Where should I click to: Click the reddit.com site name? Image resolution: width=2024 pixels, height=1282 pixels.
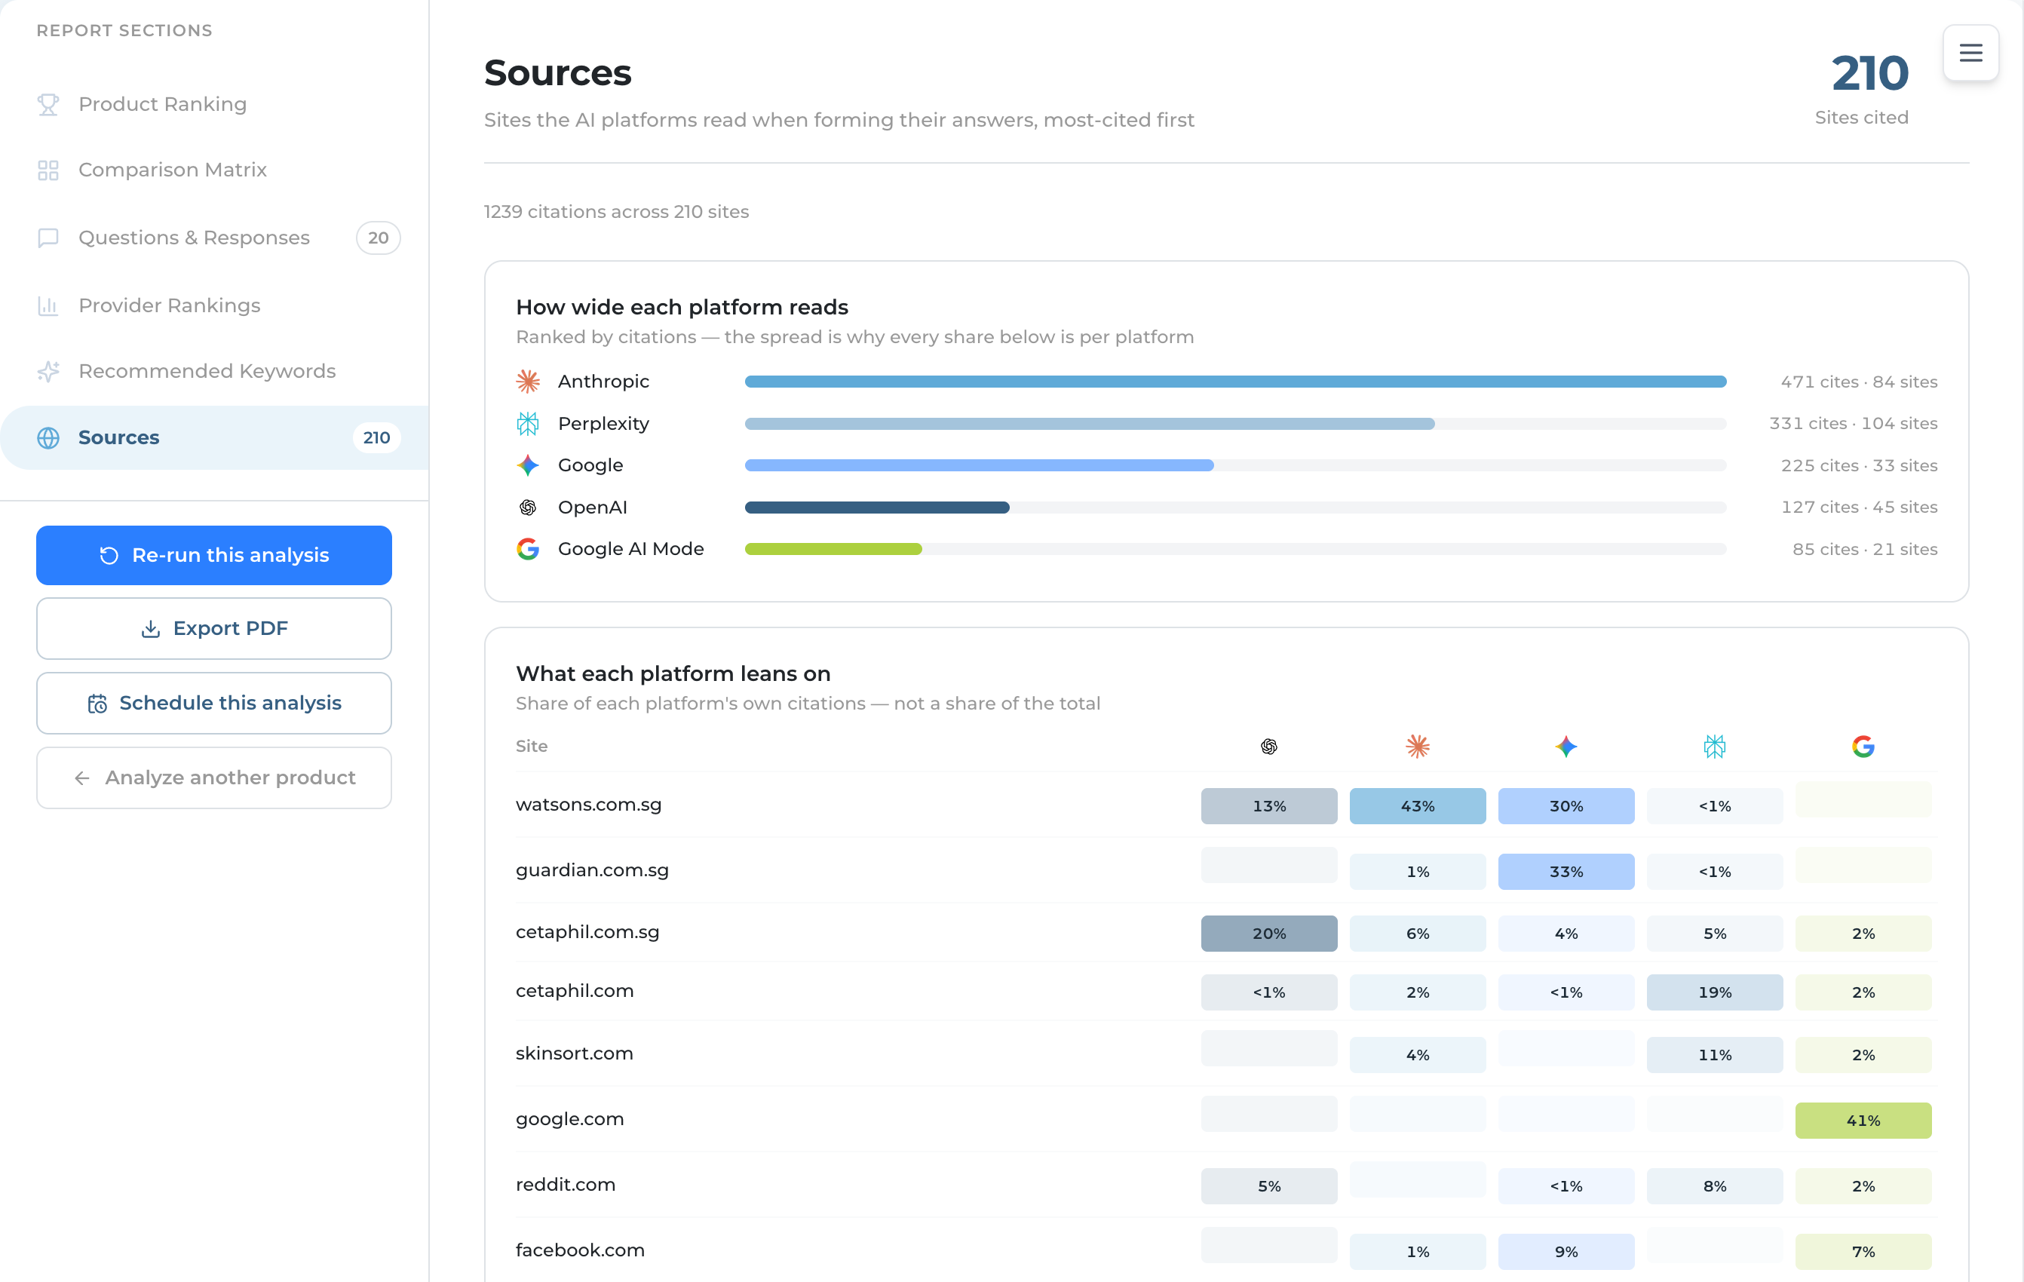pos(566,1185)
